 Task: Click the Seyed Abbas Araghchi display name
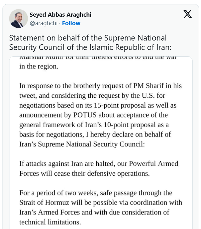[x=60, y=15]
